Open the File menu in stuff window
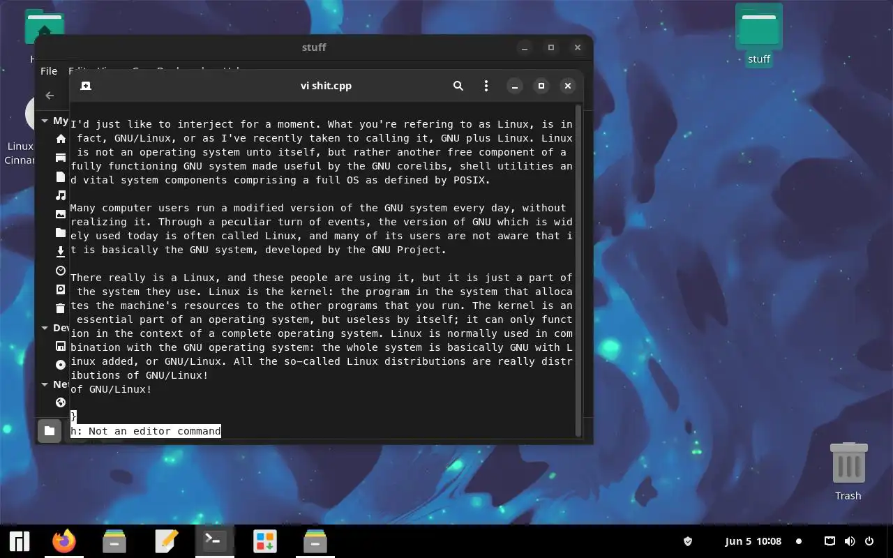Image resolution: width=893 pixels, height=558 pixels. (x=49, y=71)
